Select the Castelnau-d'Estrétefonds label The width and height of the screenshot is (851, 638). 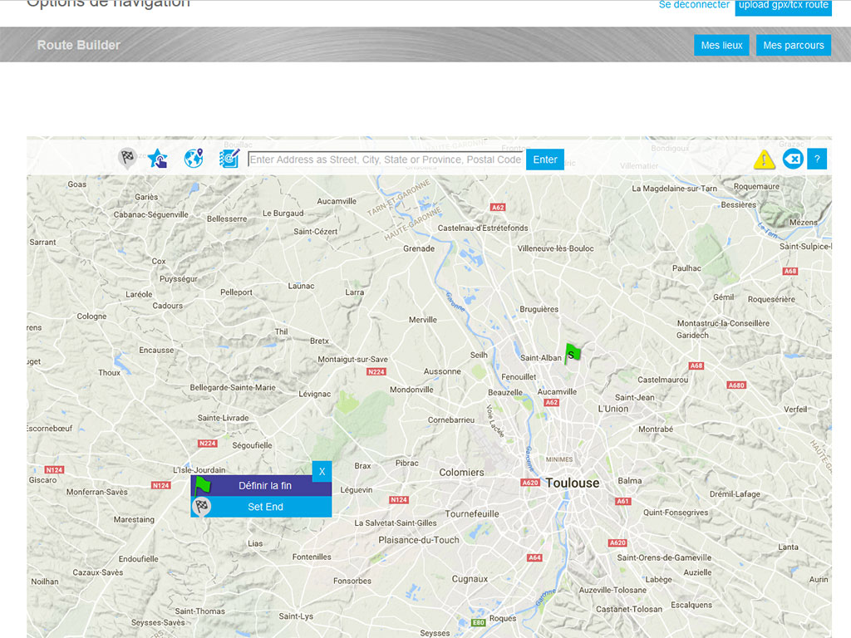click(x=483, y=228)
